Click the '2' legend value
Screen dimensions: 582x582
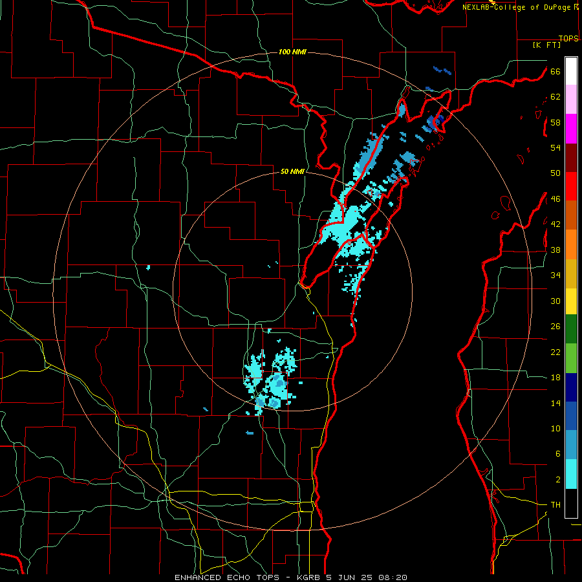click(558, 480)
